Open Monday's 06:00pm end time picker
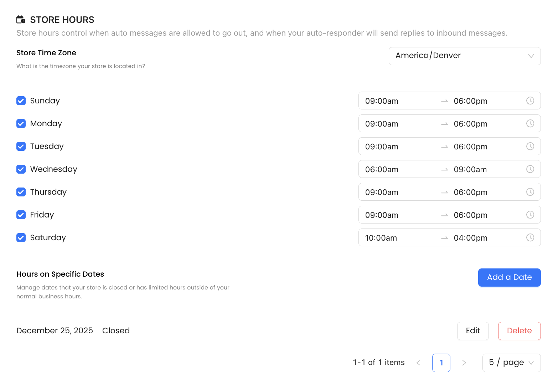The image size is (553, 390). (x=470, y=123)
